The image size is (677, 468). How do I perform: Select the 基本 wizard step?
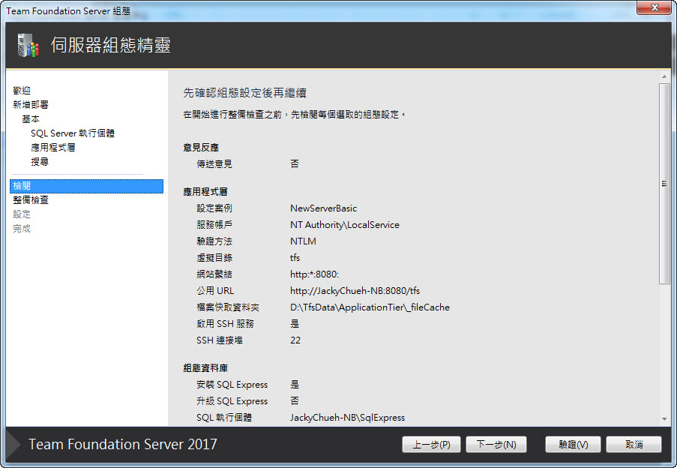[x=31, y=118]
